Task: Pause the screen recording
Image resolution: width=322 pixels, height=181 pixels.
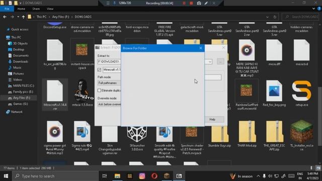Action: (x=184, y=3)
